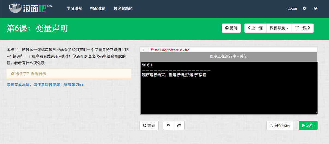Click username chong

pos(292,8)
